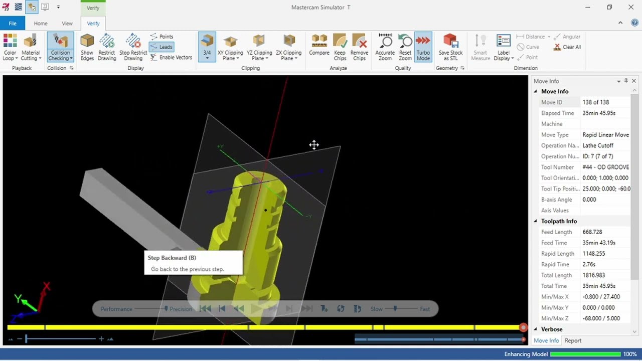Open the Collision group dialog launcher
Screen dimensions: 642x361
(x=71, y=68)
